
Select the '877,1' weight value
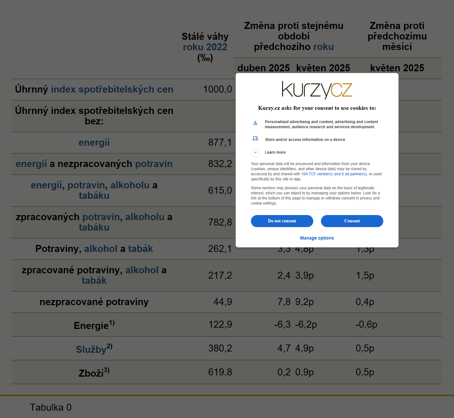click(220, 143)
